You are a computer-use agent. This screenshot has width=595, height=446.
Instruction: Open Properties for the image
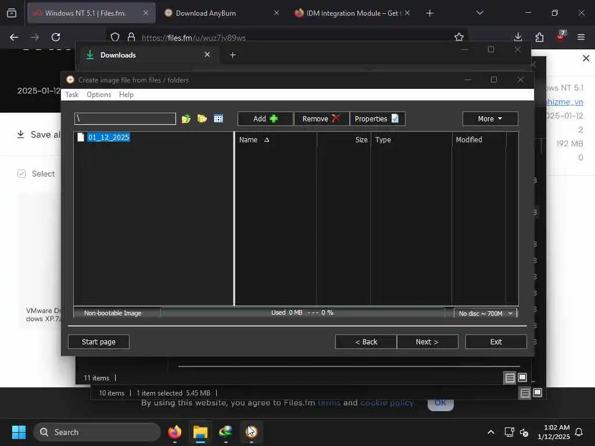pyautogui.click(x=377, y=118)
